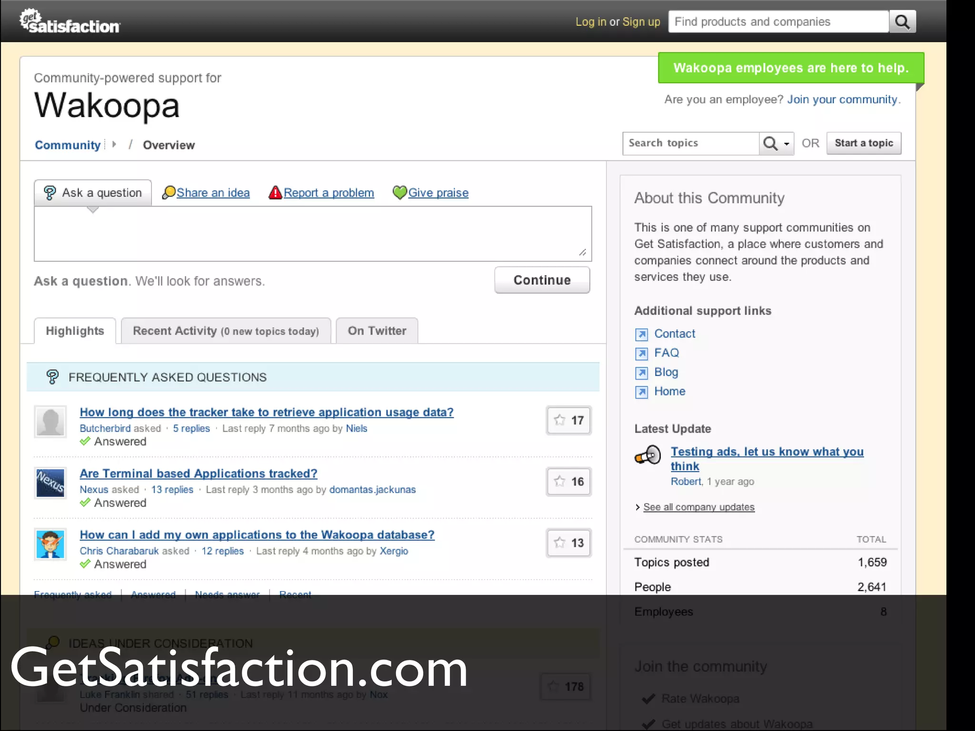Click the magnifier button beside Find products
This screenshot has width=975, height=731.
point(903,22)
